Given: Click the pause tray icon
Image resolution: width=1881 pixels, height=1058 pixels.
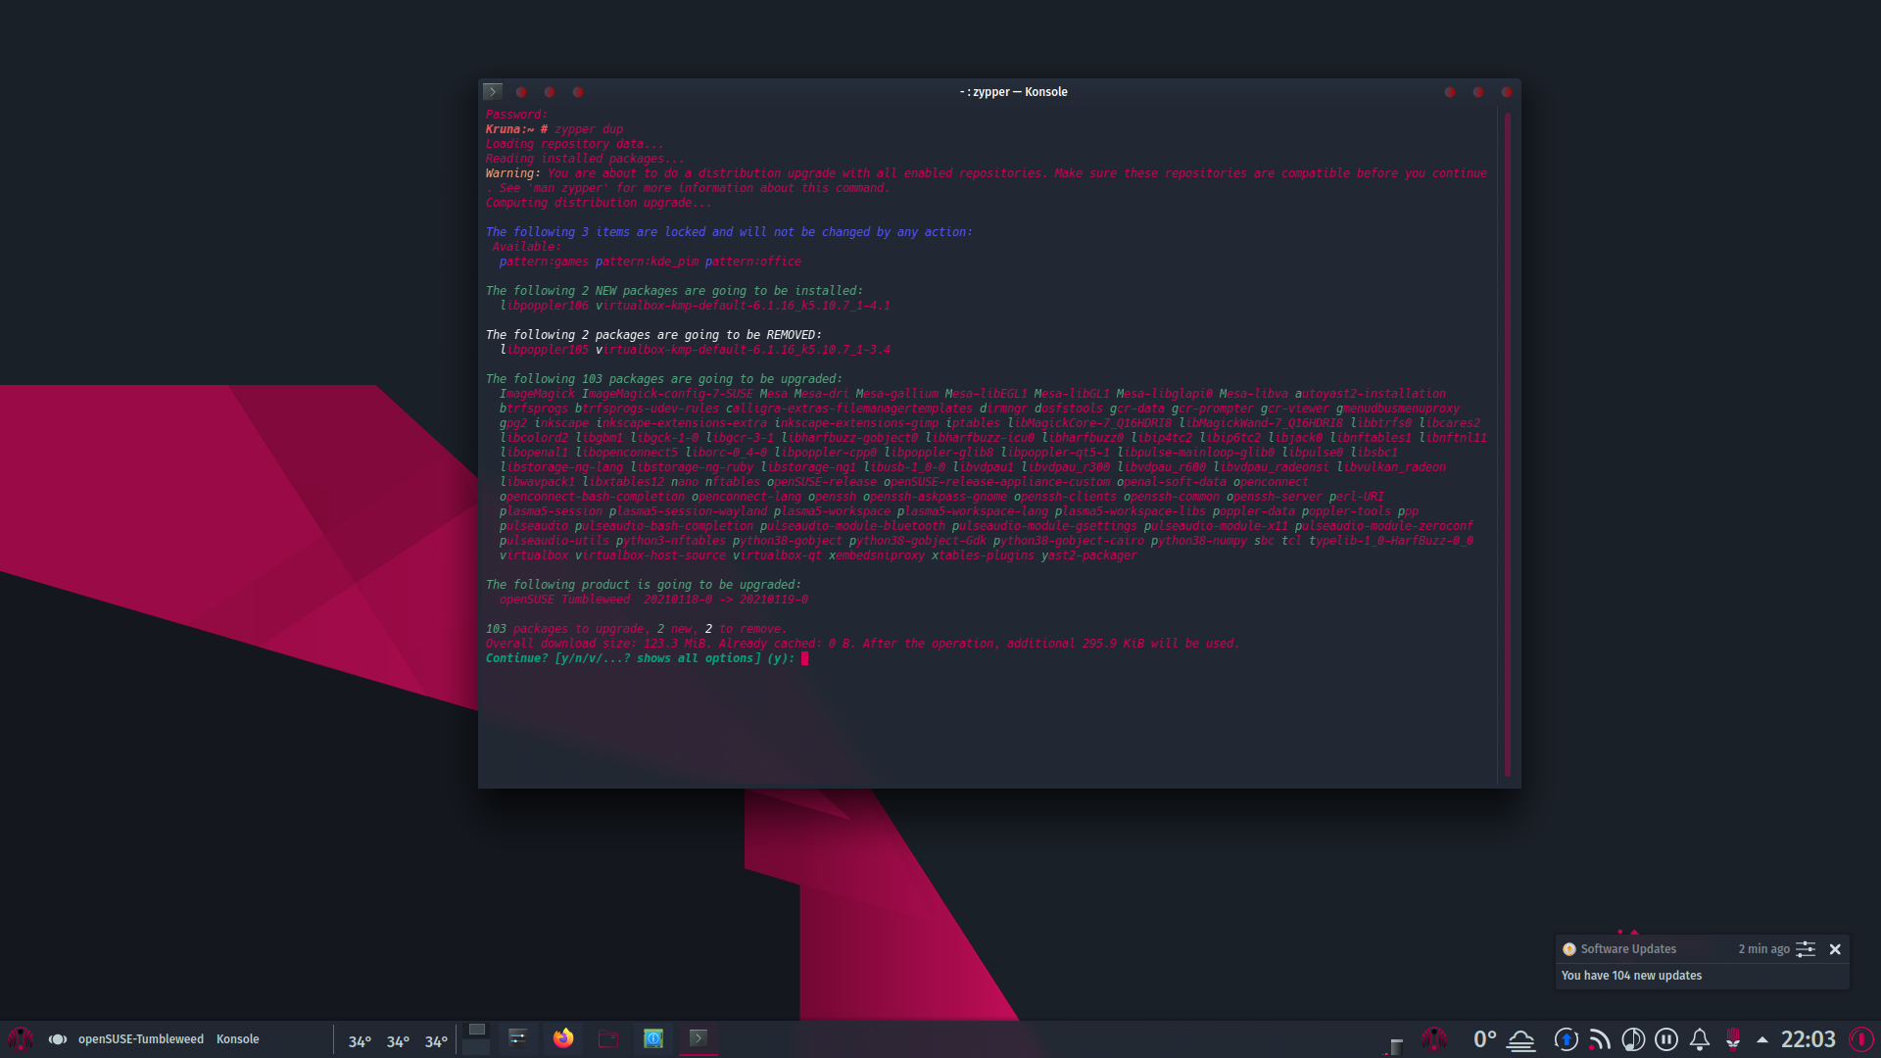Looking at the screenshot, I should [x=1666, y=1039].
